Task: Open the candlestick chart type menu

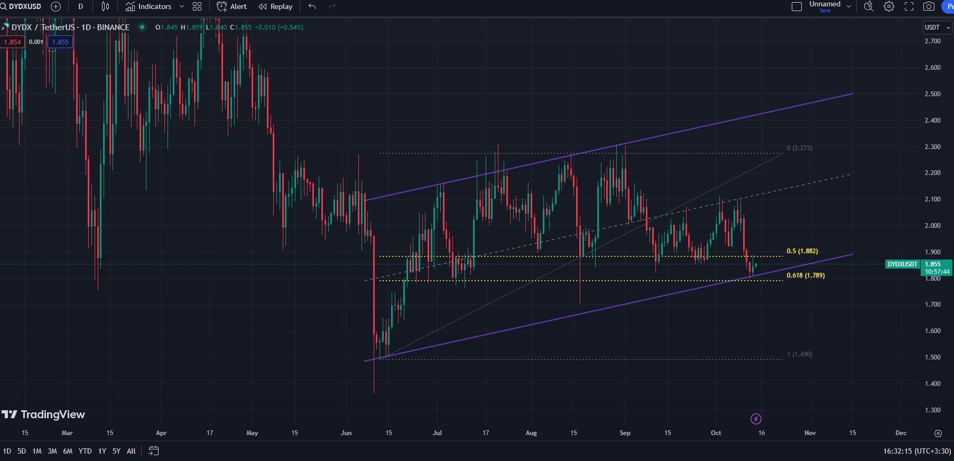Action: coord(105,6)
